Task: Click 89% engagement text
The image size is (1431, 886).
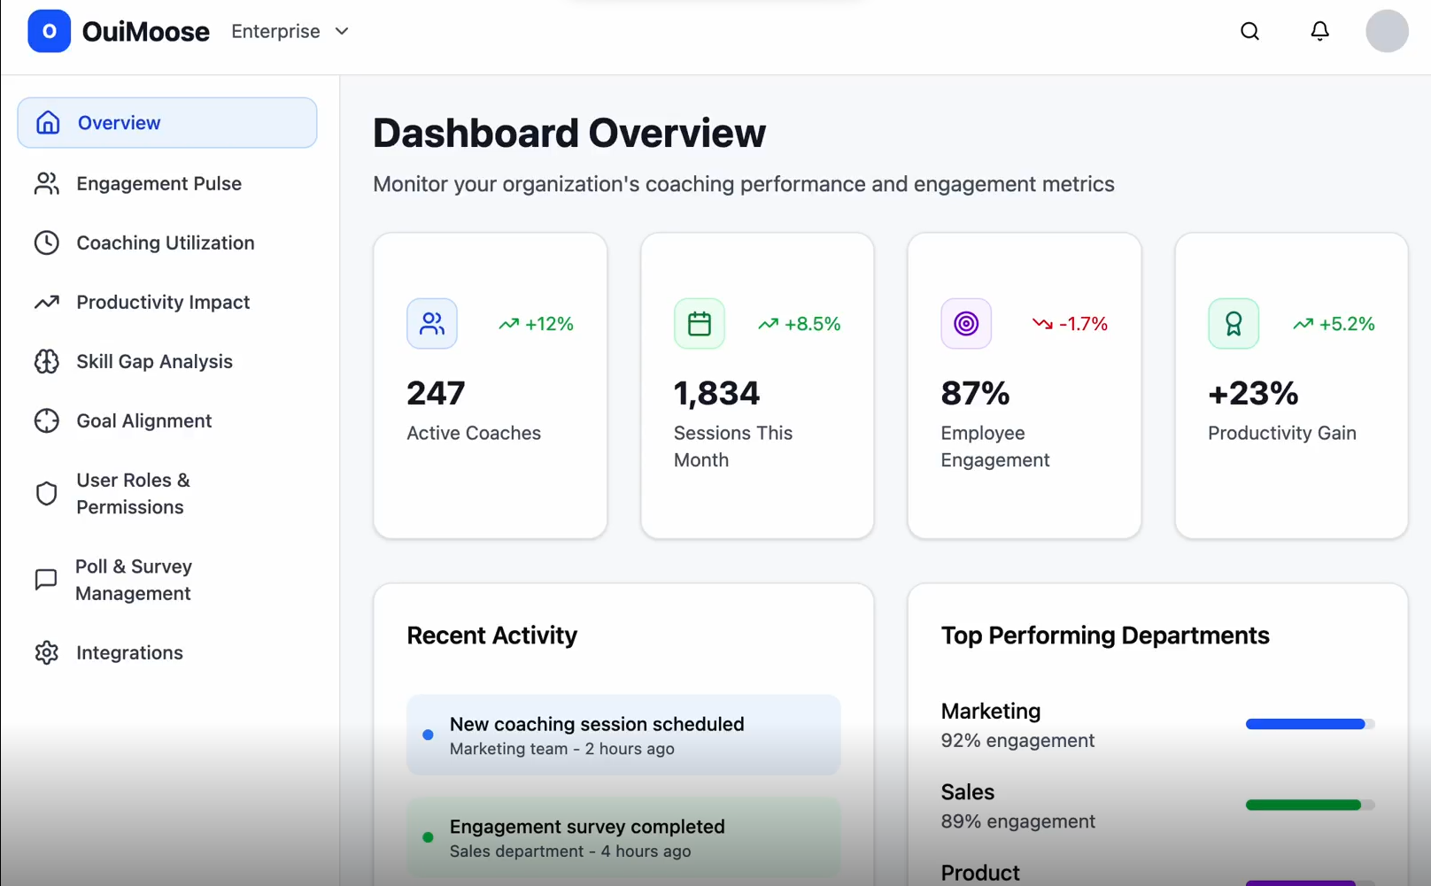Action: (1018, 821)
